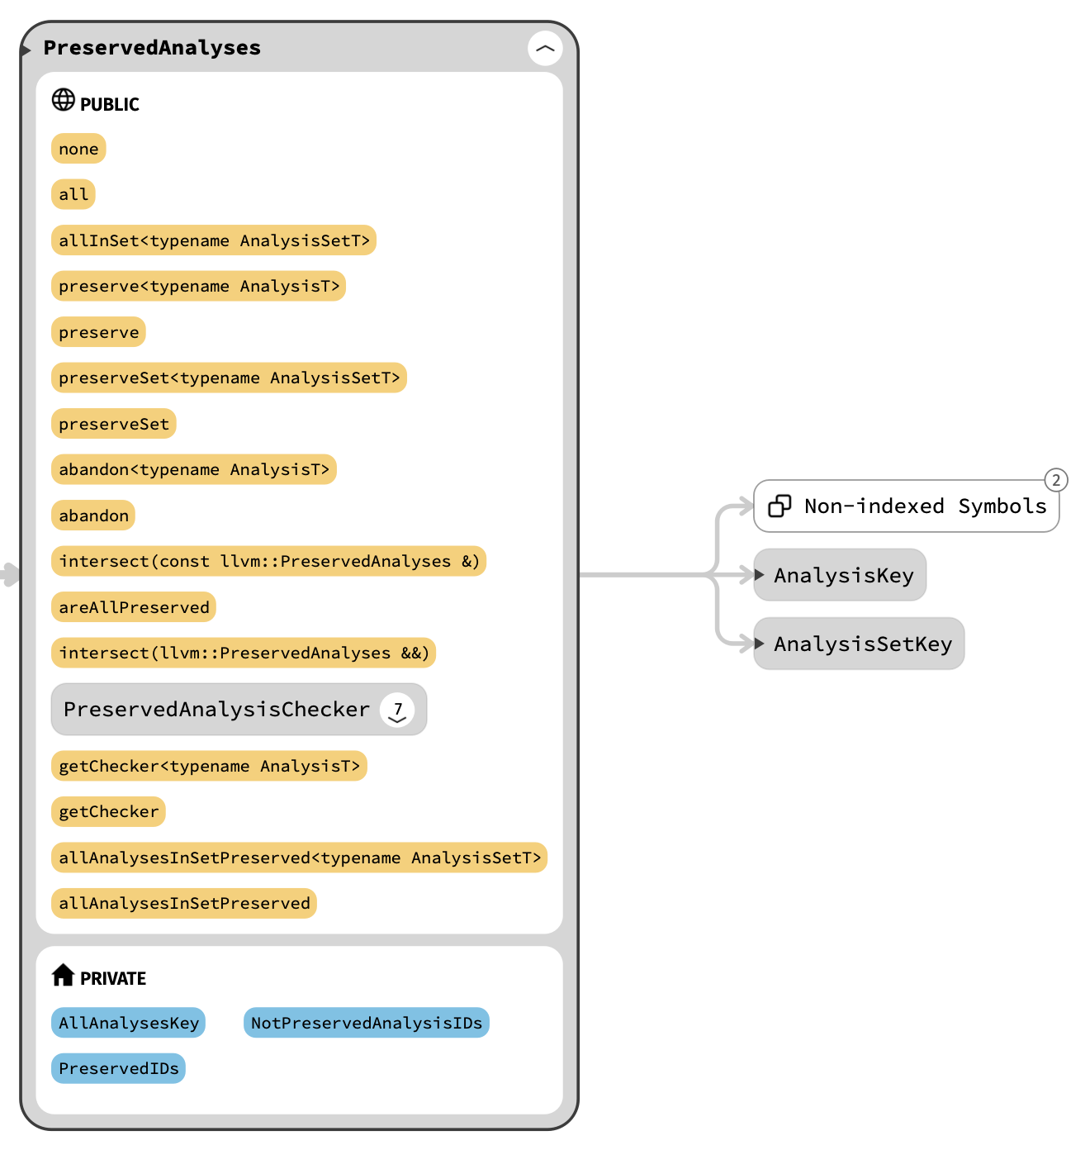Click the PreservedAnalyses class title
The height and width of the screenshot is (1150, 1085).
pyautogui.click(x=152, y=48)
